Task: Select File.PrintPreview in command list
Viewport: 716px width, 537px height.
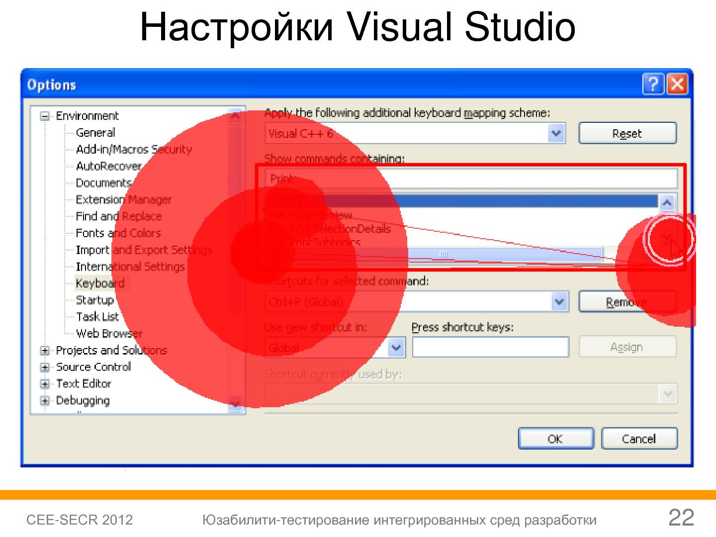Action: [x=310, y=215]
